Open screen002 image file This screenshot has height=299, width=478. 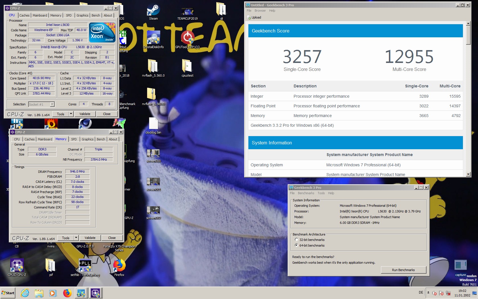pos(153,212)
